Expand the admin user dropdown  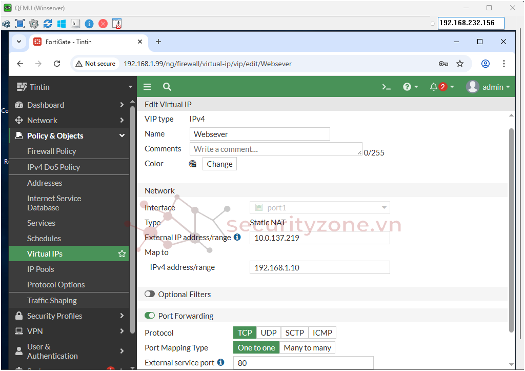pos(488,87)
